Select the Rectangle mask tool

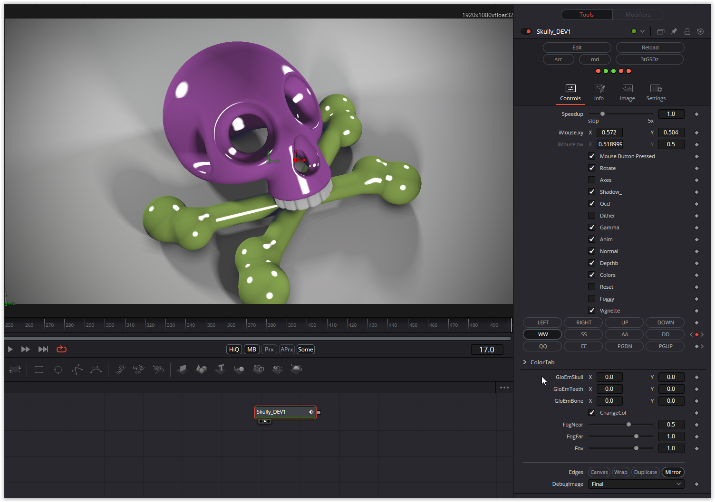pyautogui.click(x=39, y=369)
